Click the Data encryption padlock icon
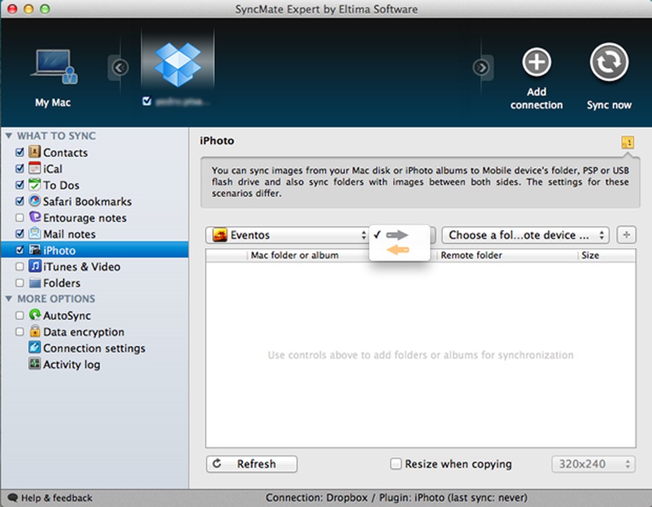Screen dimensions: 652x507 [x=34, y=331]
